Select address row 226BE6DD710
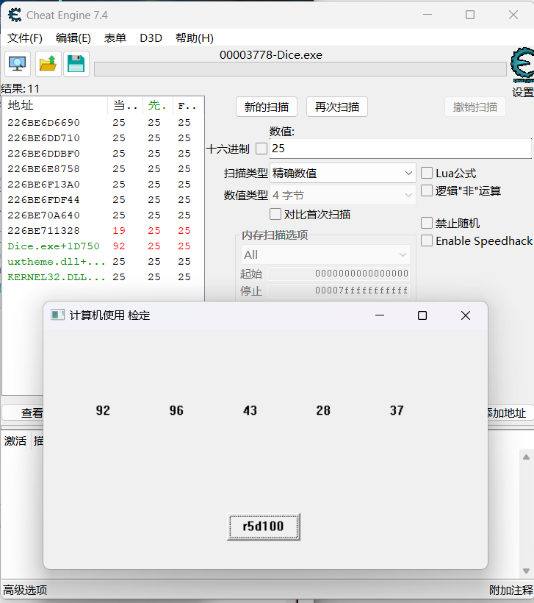The width and height of the screenshot is (534, 603). click(103, 138)
